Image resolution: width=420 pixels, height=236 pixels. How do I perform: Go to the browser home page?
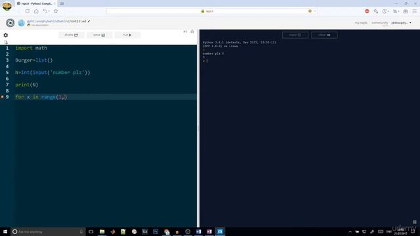36,11
